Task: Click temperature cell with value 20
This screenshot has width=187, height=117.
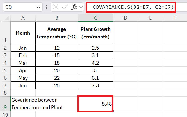Action: 57,70
